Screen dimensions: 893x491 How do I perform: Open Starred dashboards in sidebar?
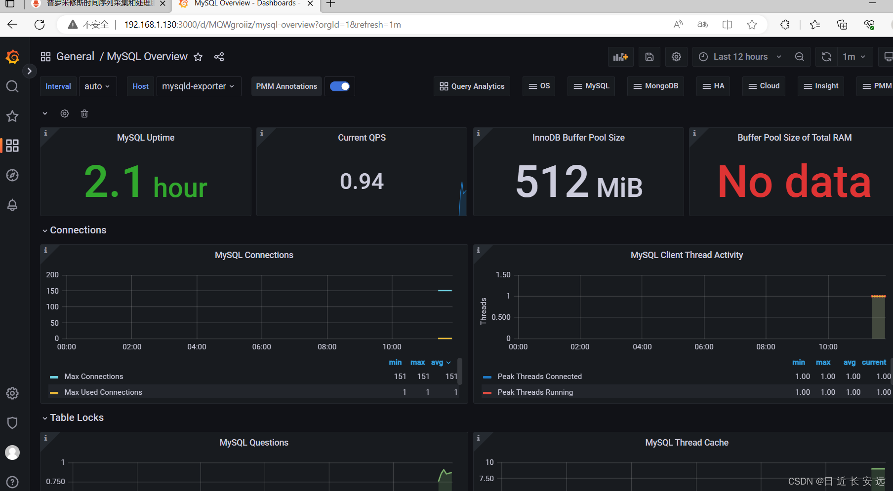click(12, 116)
